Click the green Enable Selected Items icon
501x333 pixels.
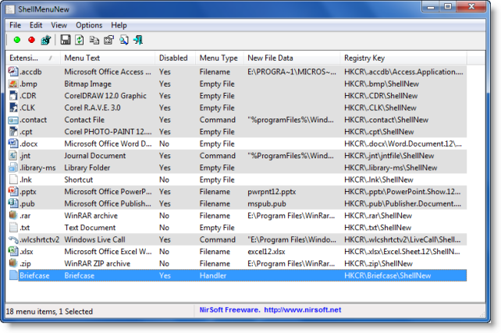(17, 40)
